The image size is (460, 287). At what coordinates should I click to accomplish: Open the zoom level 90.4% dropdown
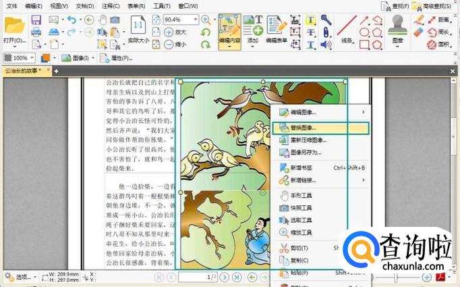pyautogui.click(x=196, y=20)
